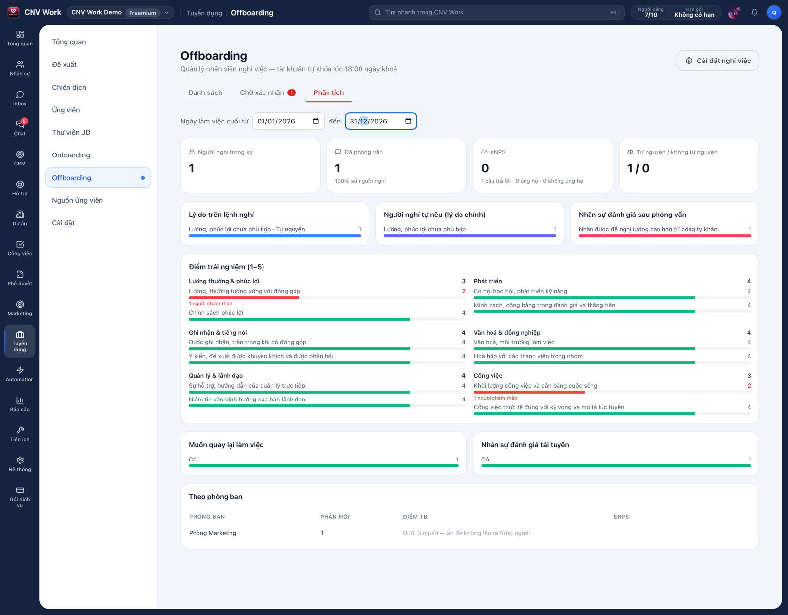Expand the CNV Work Demo workspace dropdown
This screenshot has height=615, width=788.
121,12
